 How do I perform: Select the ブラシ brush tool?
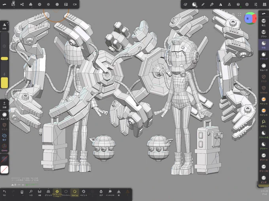(x=264, y=33)
